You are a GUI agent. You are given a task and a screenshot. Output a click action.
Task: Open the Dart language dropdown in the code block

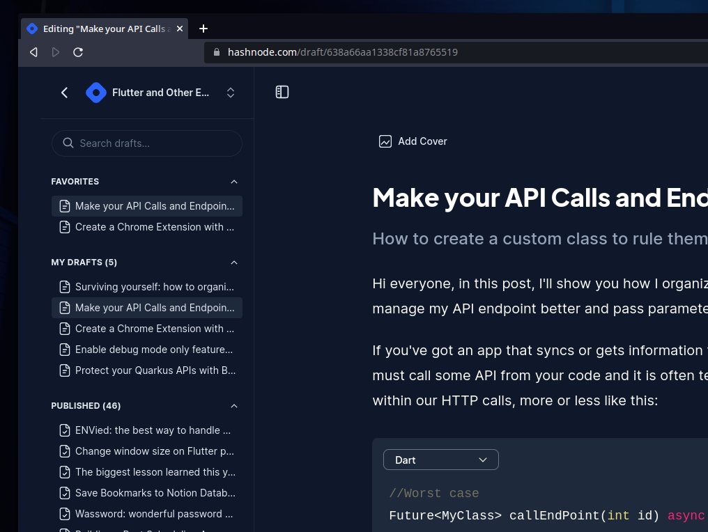pos(440,460)
